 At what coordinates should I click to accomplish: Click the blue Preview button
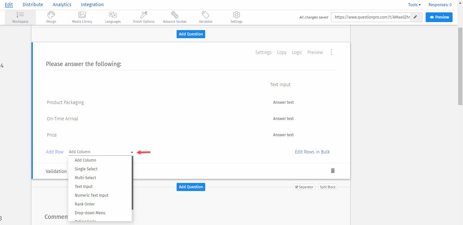tap(439, 17)
